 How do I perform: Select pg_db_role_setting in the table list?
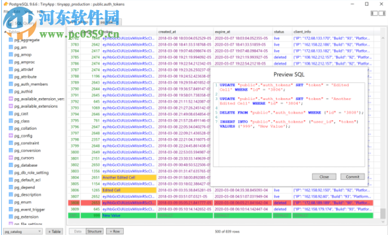(x=31, y=173)
